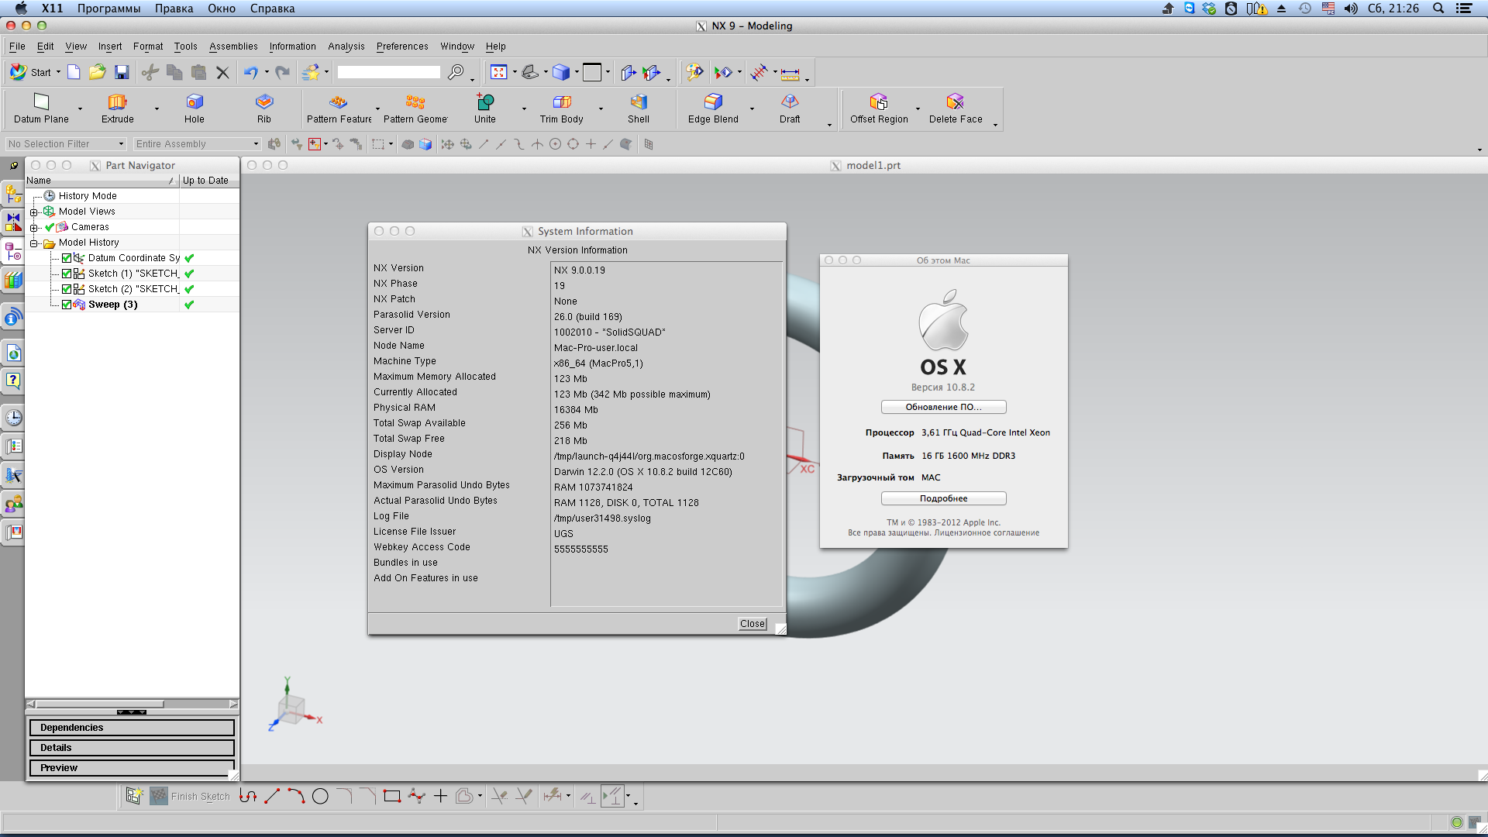
Task: Open the Analysis menu
Action: point(346,46)
